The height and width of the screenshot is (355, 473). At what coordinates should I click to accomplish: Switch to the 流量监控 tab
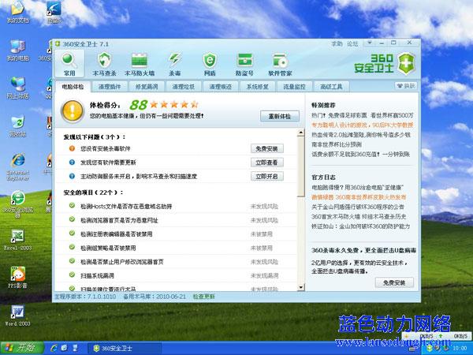[294, 87]
